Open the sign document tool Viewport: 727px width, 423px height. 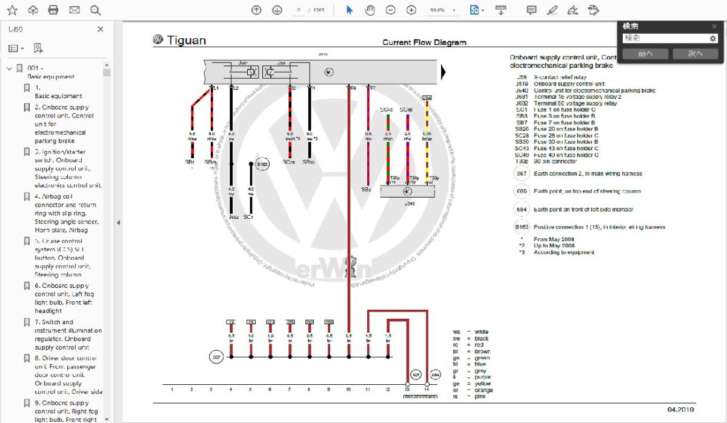(573, 10)
